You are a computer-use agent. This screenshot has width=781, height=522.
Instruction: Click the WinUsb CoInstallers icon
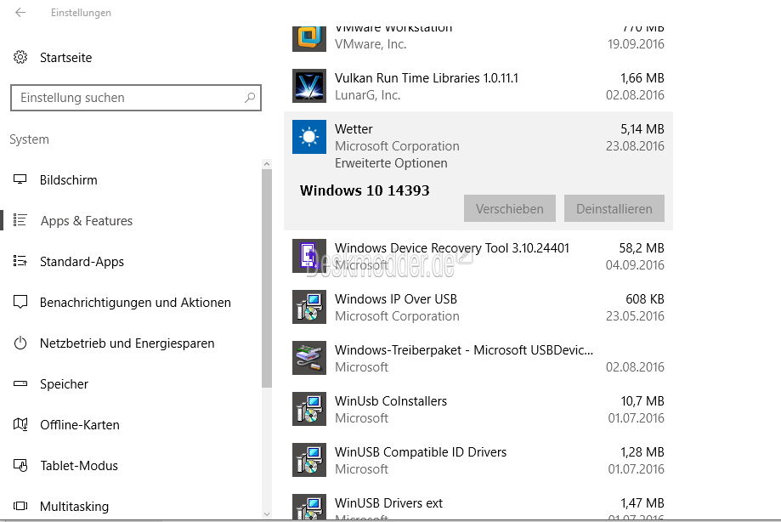309,408
